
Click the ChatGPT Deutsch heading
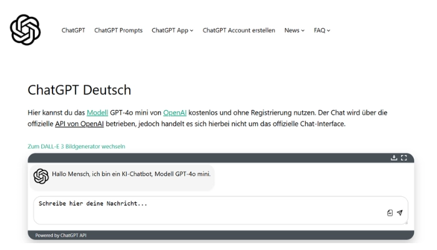(x=79, y=90)
